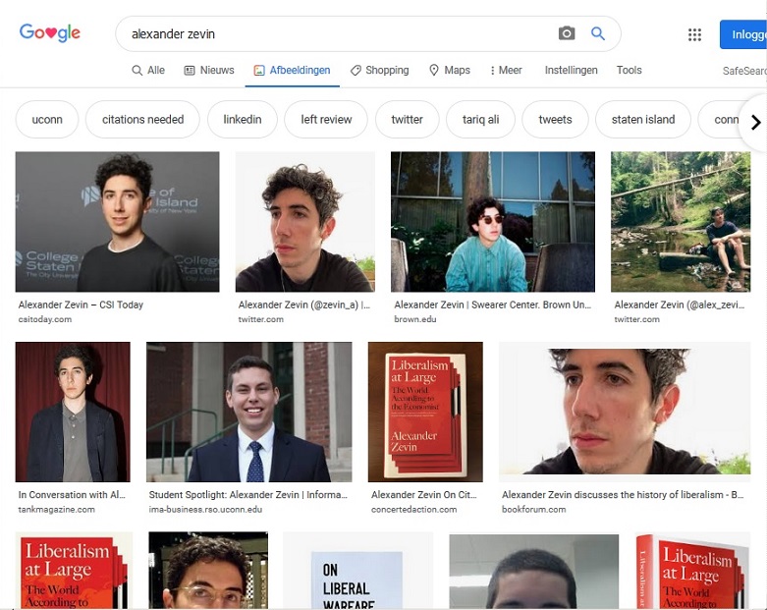Select the 'citations needed' chip
The image size is (767, 610).
click(142, 120)
